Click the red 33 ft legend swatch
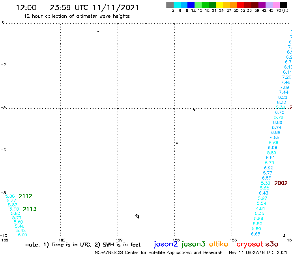The height and width of the screenshot is (256, 292). tap(241, 5)
